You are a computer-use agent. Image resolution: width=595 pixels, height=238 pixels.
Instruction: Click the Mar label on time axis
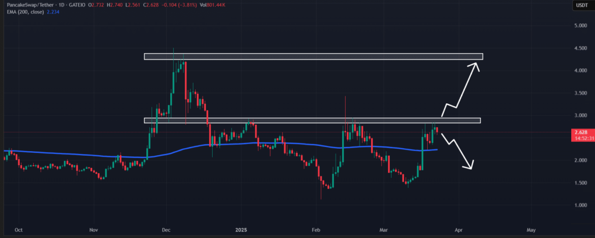tap(383, 230)
